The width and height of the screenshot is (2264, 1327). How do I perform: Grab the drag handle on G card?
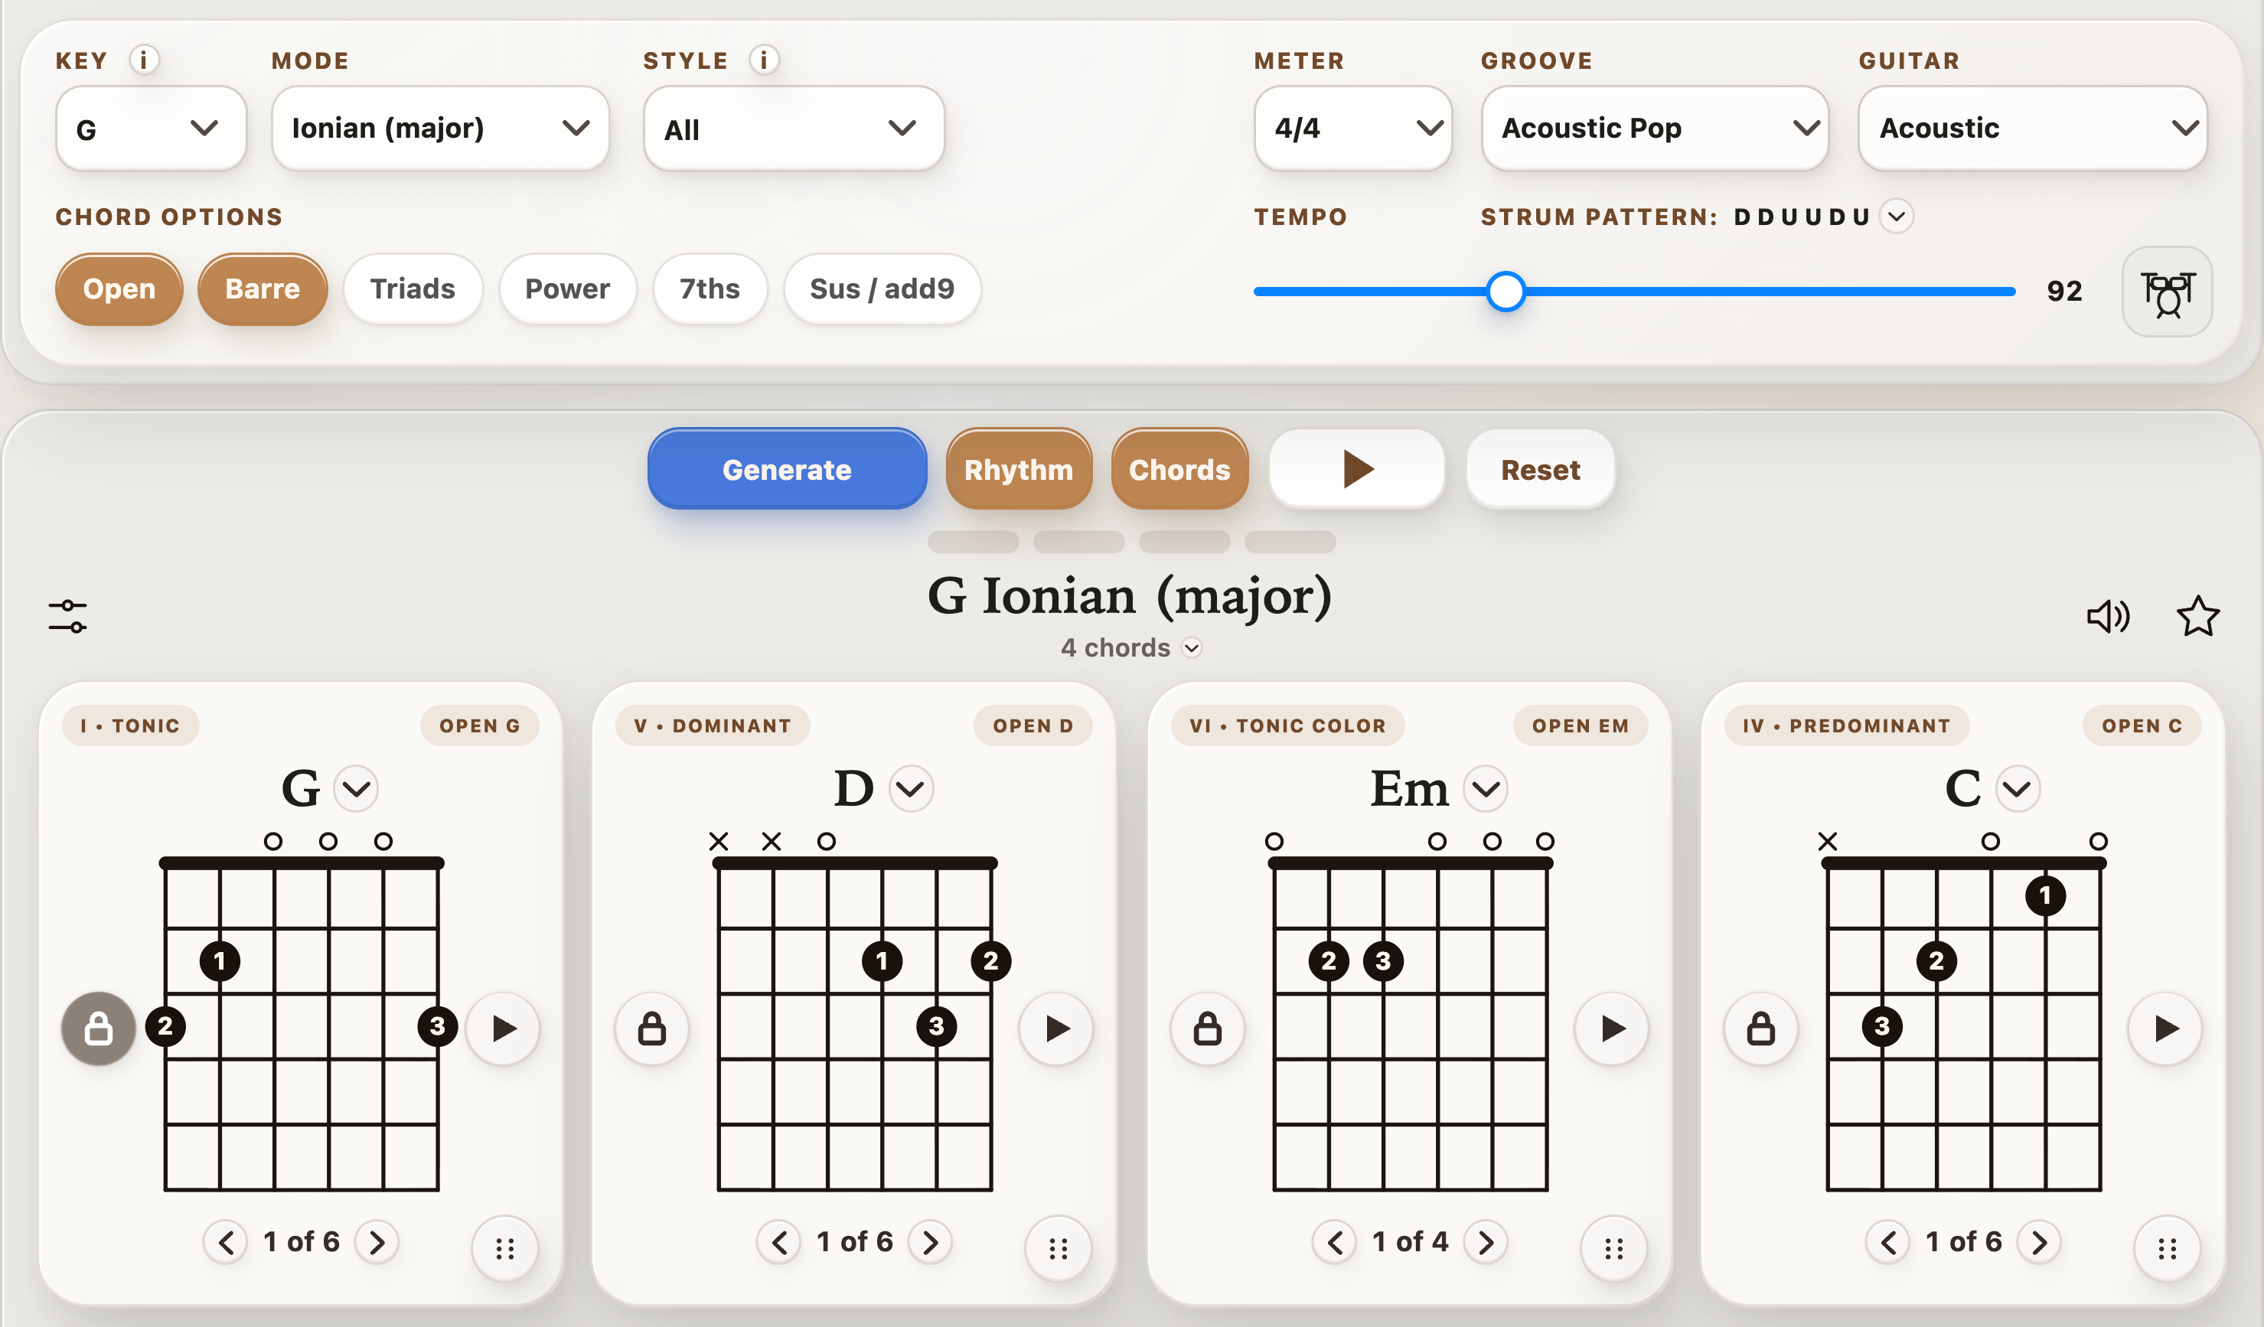point(505,1248)
